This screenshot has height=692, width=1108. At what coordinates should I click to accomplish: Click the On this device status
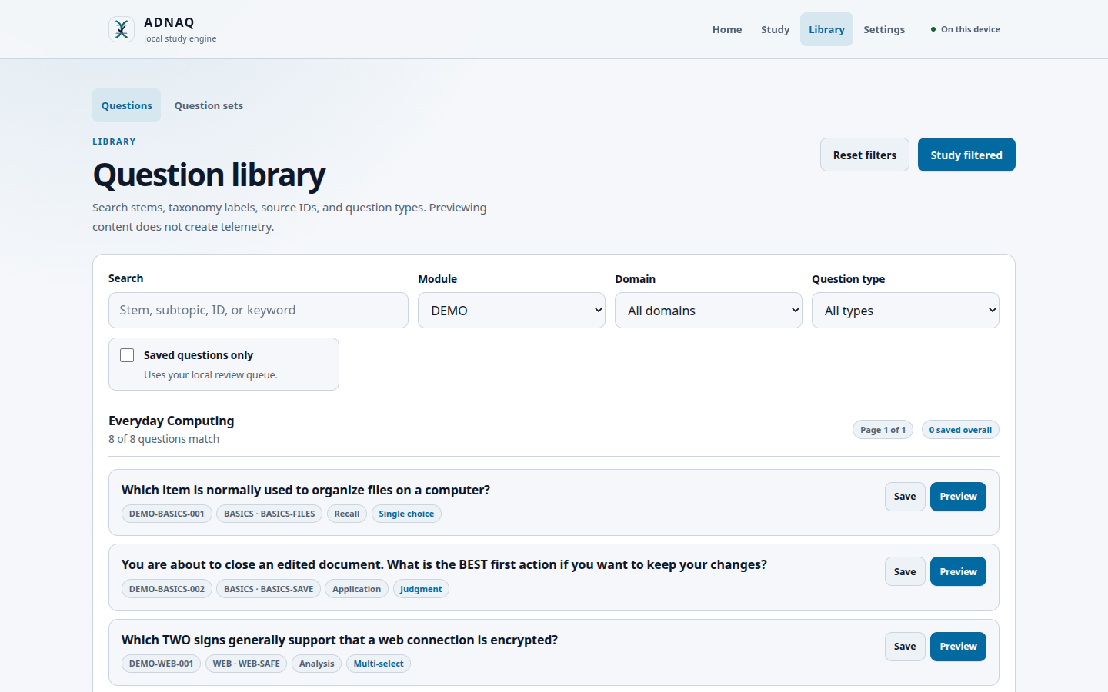click(x=966, y=29)
